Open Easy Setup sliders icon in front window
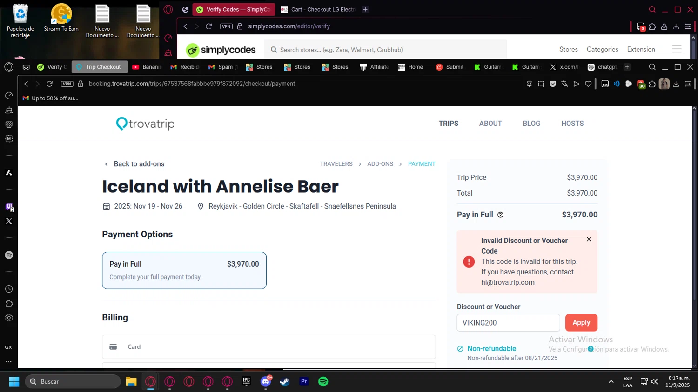Image resolution: width=698 pixels, height=392 pixels. (x=688, y=84)
